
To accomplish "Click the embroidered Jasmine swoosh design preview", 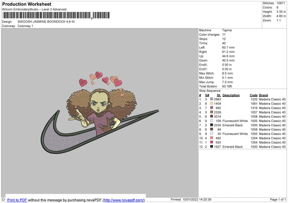I will (100, 113).
